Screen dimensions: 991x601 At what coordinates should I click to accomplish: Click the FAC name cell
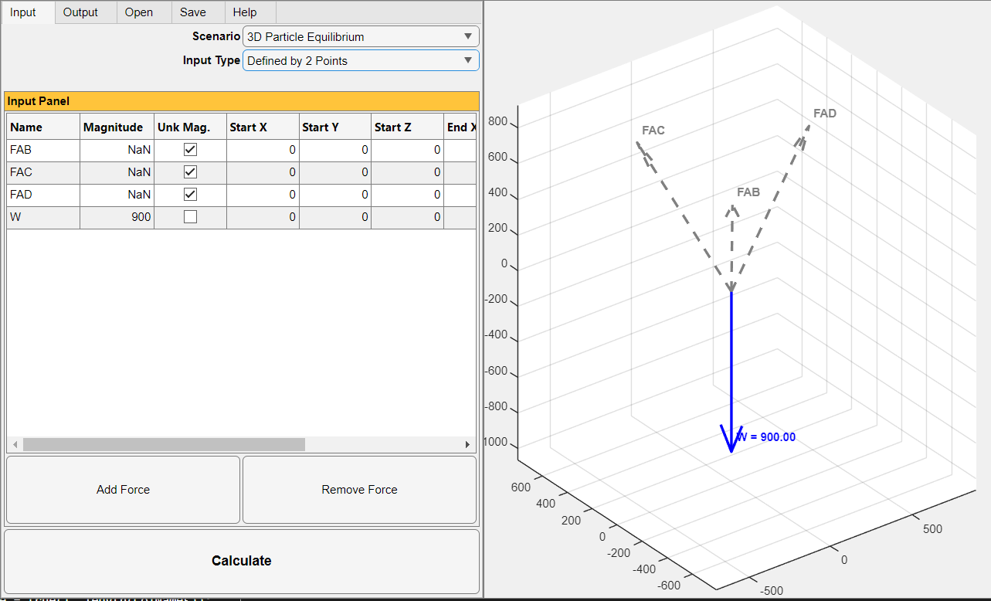click(x=43, y=173)
